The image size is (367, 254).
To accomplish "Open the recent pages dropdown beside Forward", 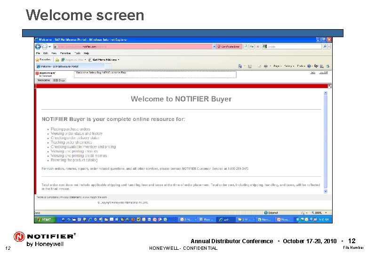I will tap(49, 47).
